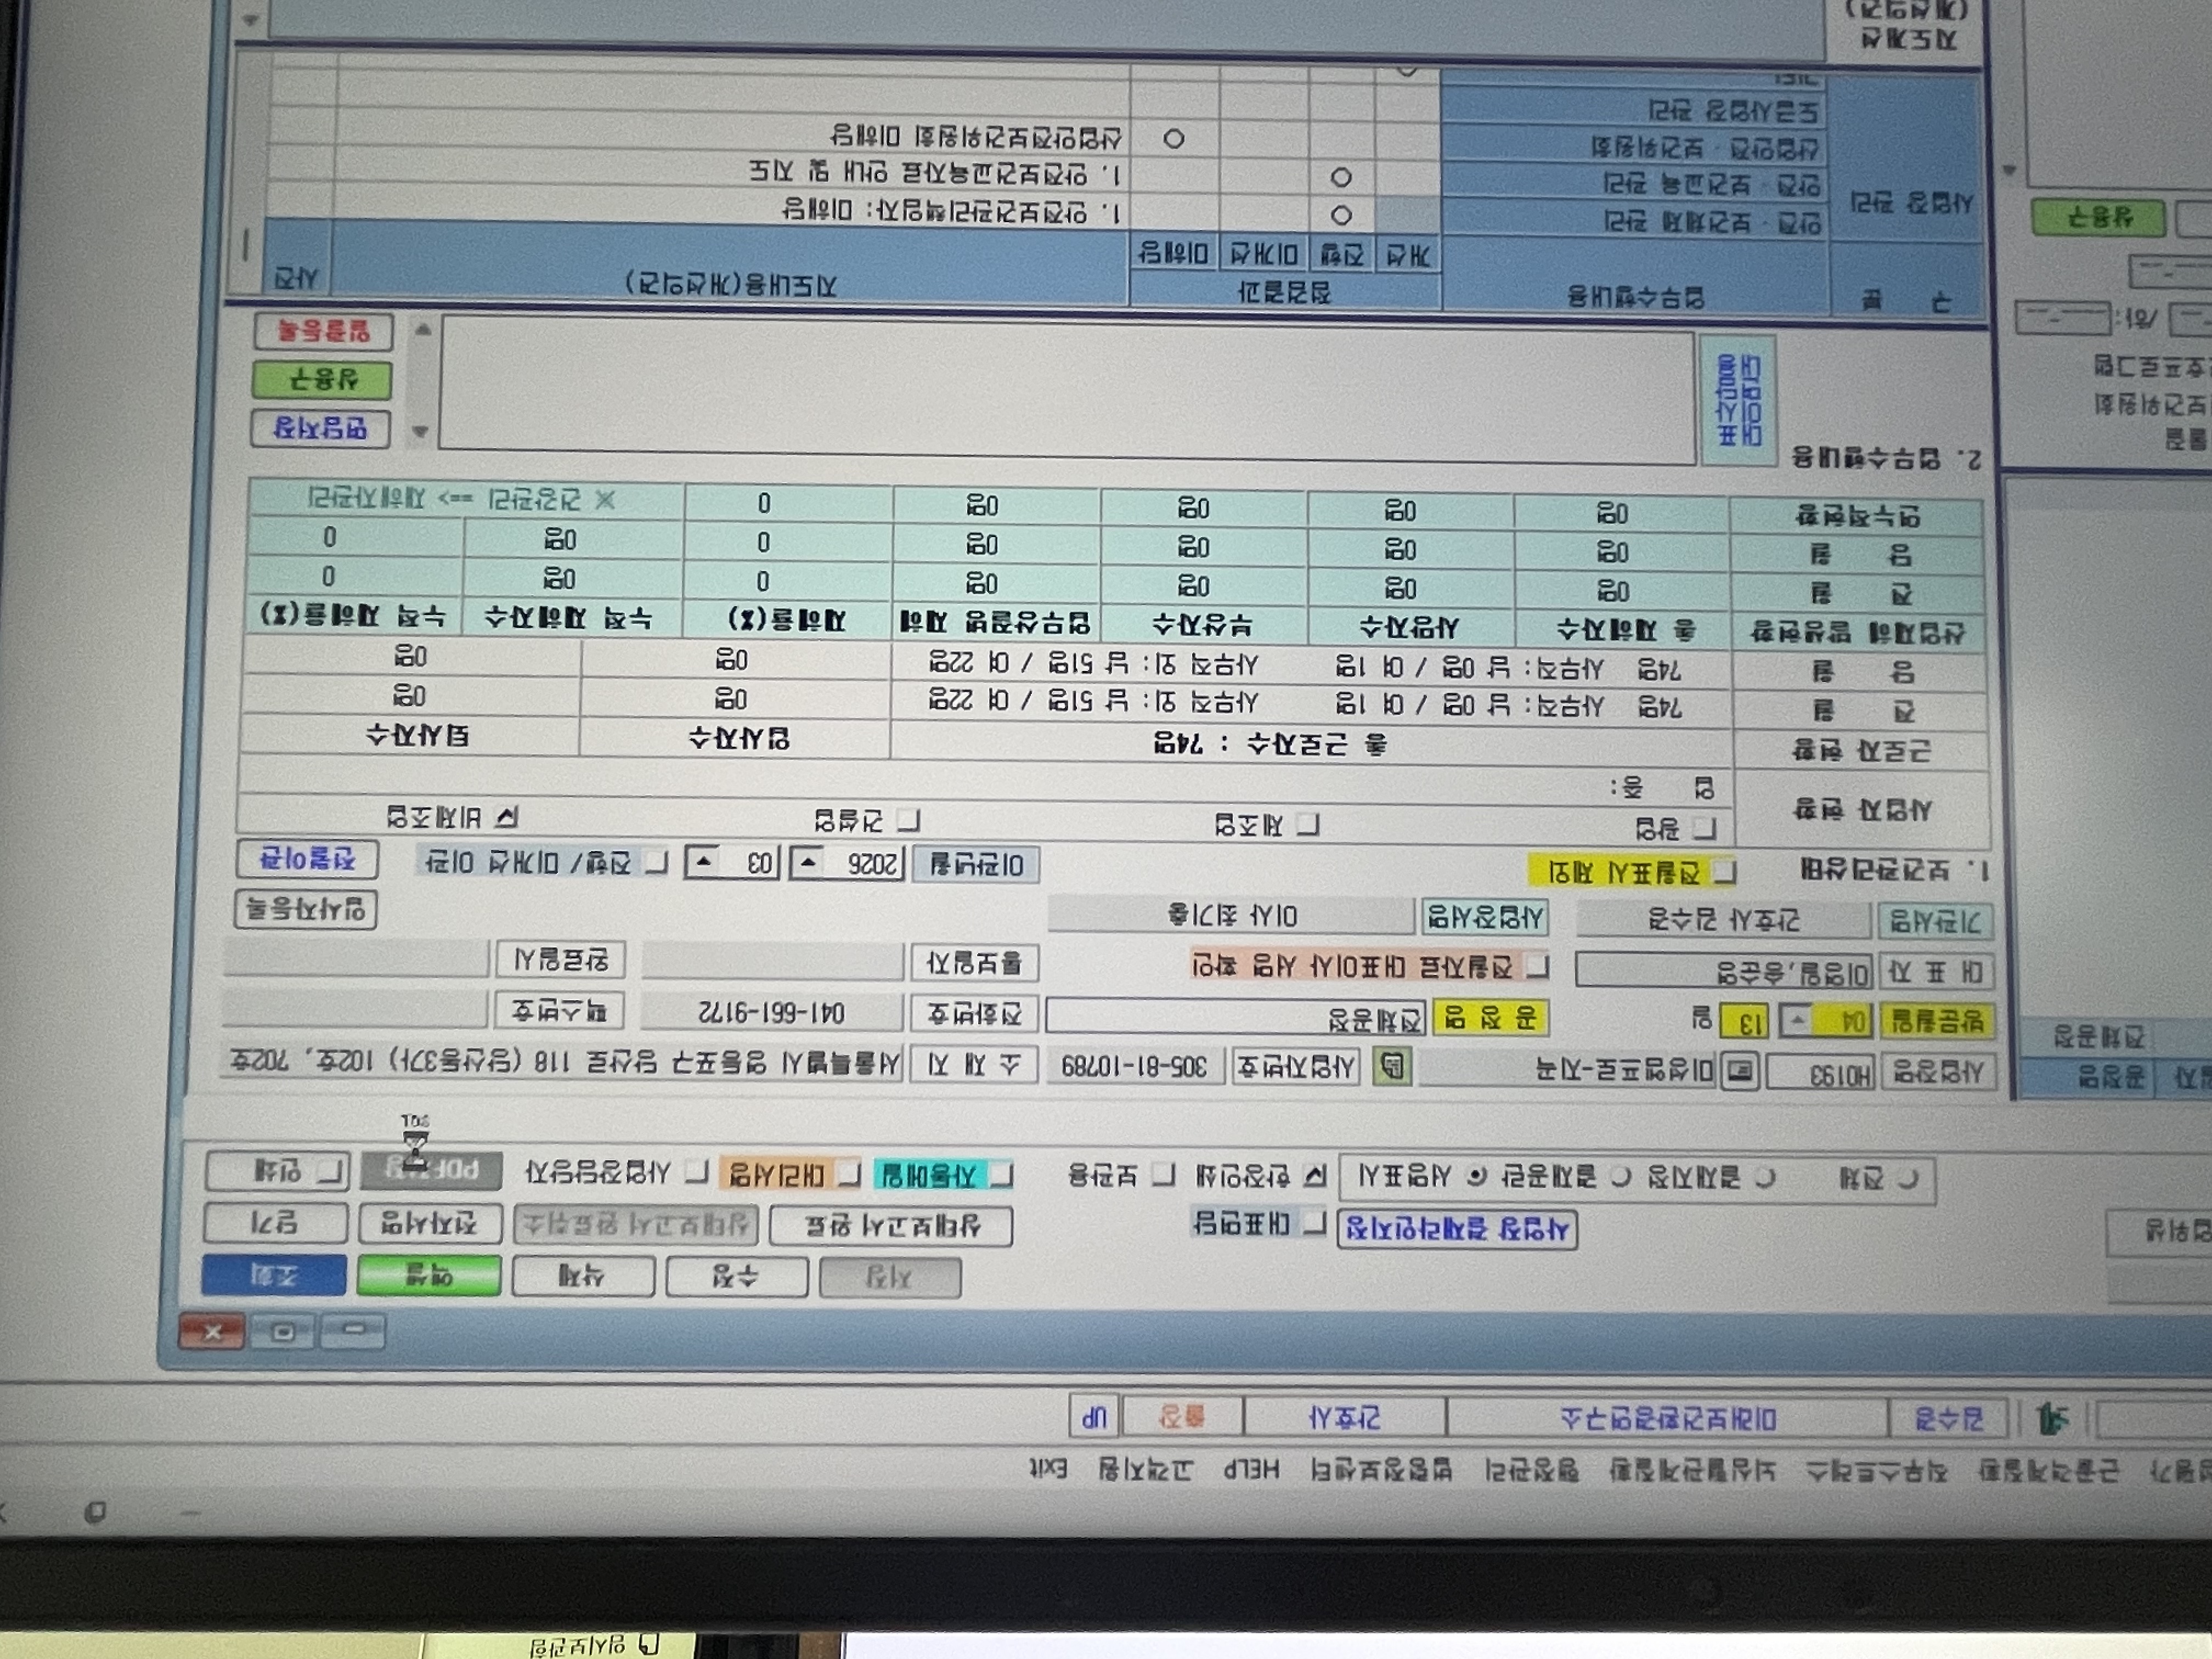This screenshot has width=2212, height=1659.
Task: Click the green 엑셀 export button
Action: pos(429,1276)
